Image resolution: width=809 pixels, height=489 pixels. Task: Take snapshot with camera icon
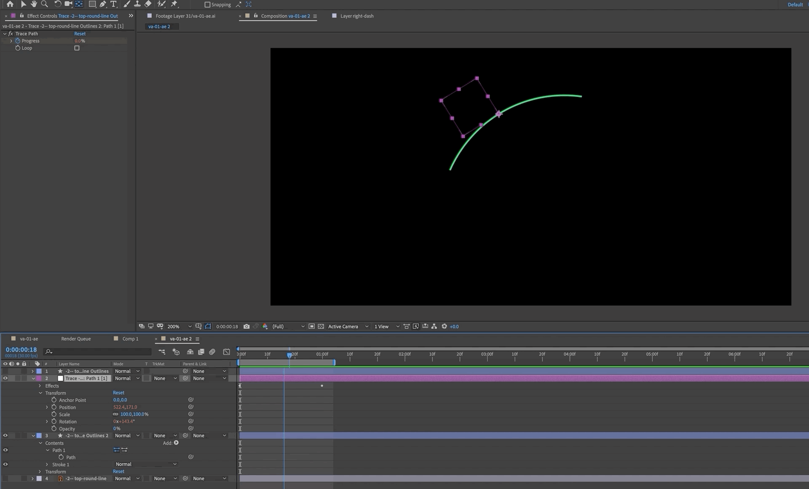click(x=246, y=326)
